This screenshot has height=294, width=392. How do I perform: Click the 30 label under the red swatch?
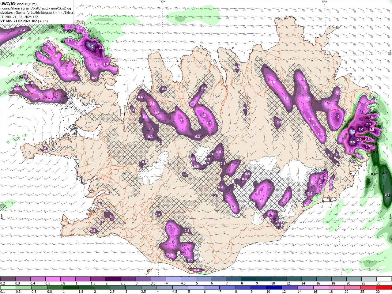click(x=377, y=292)
